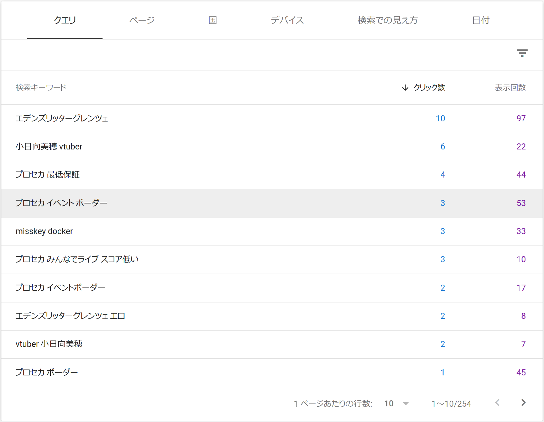Sort by 表示回数 column header
Screen dimensions: 544x422
(510, 88)
